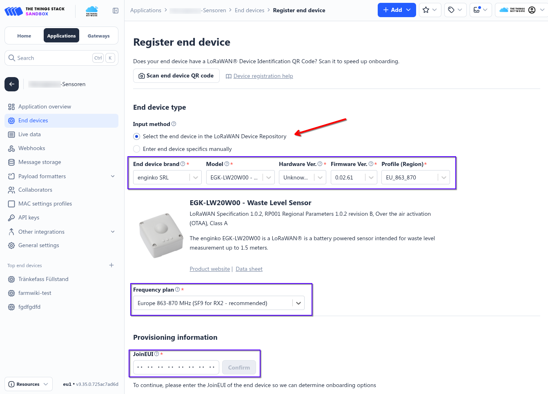The image size is (548, 394).
Task: Switch to the Gateways tab
Action: point(98,36)
